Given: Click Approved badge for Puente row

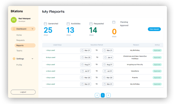Looking at the screenshot, I should click(157, 78).
